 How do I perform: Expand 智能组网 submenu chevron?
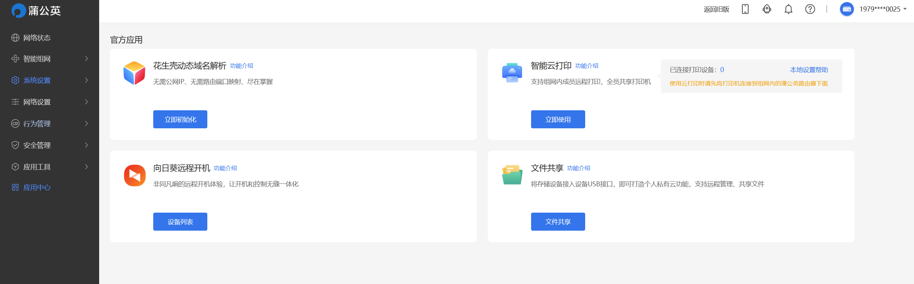pos(87,59)
